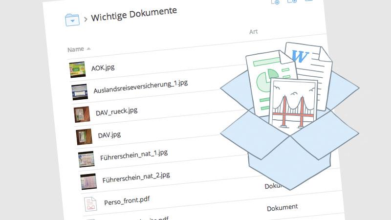This screenshot has width=391, height=220.
Task: Click the PDF icon of Perso_front.pdf
Action: pyautogui.click(x=90, y=204)
